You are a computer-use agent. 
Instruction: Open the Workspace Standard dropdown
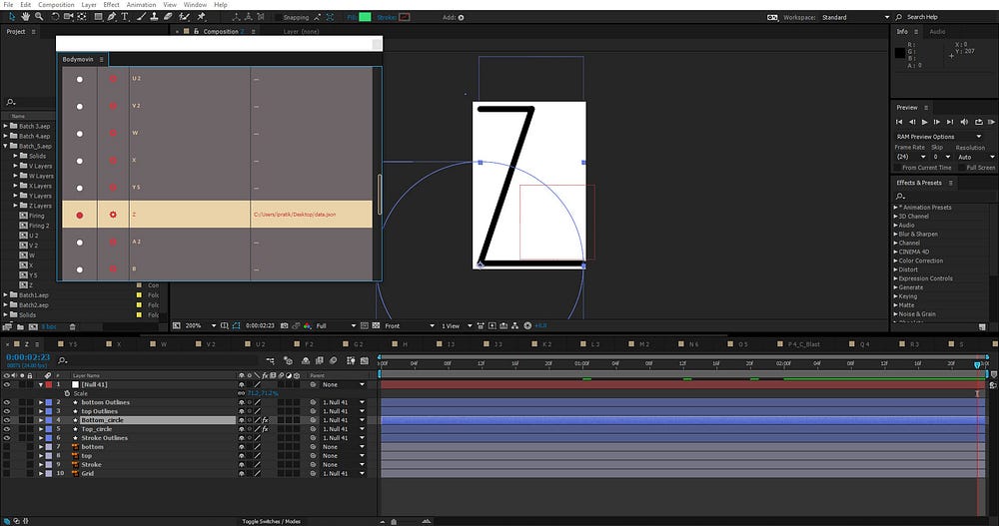pos(855,17)
